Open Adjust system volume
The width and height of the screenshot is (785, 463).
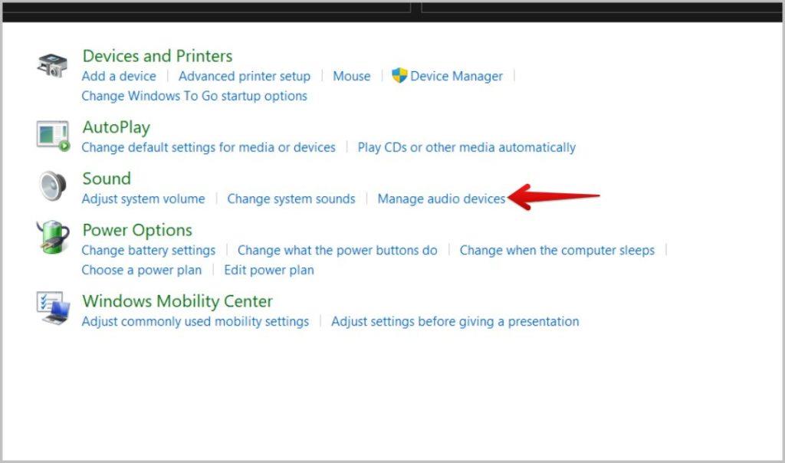pos(143,199)
